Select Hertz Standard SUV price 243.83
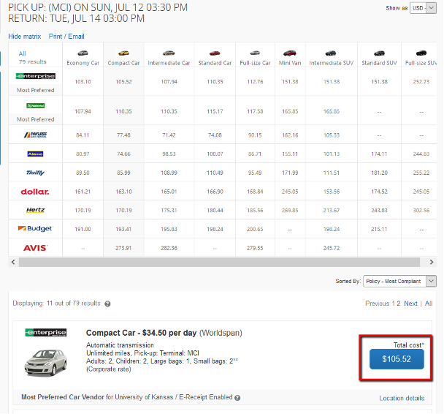 (x=379, y=211)
